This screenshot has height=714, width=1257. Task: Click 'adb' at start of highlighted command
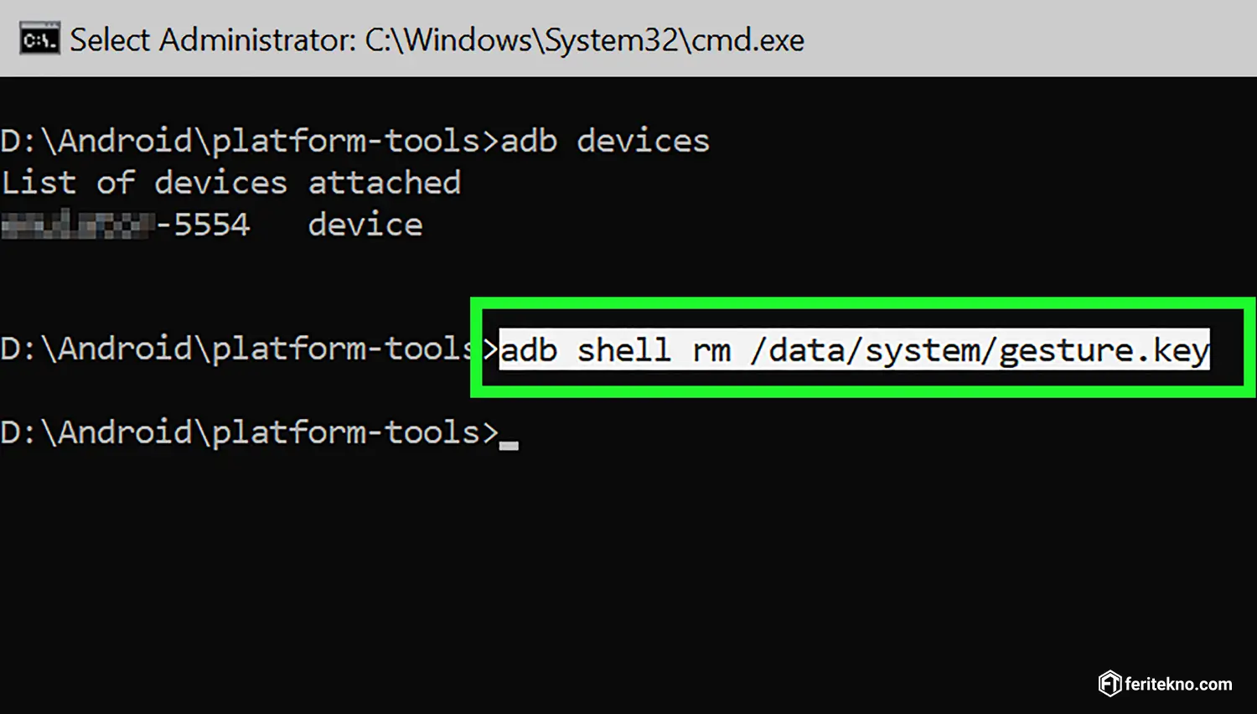pyautogui.click(x=529, y=350)
